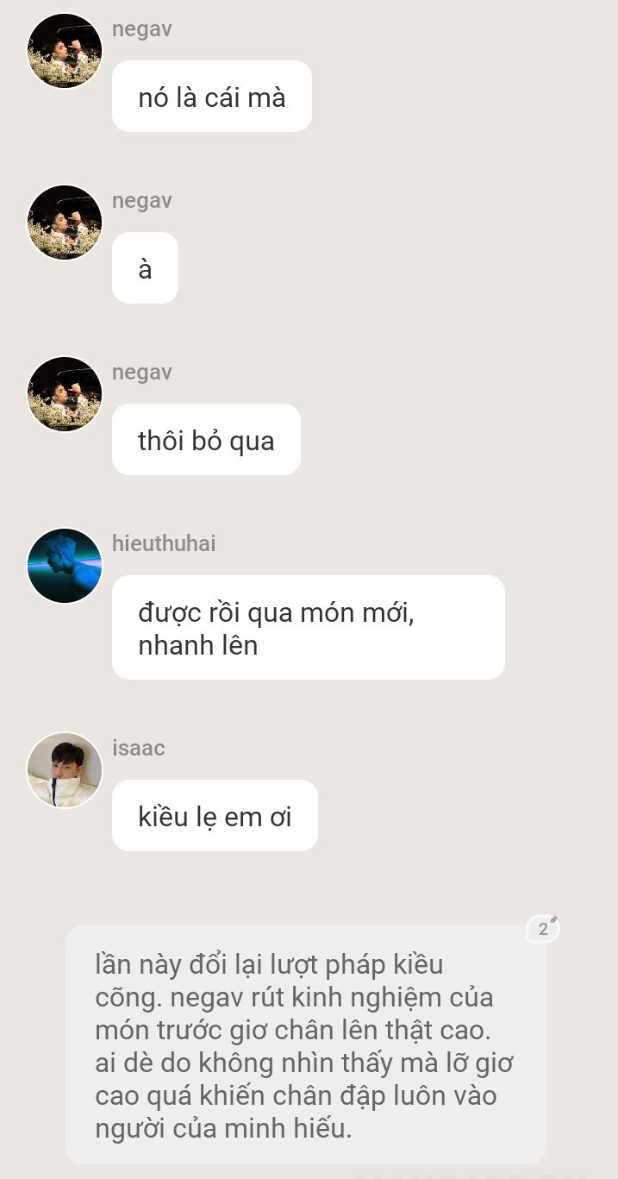Click the negav username above the "à" bubble
Screen dimensions: 618x1179
(142, 201)
